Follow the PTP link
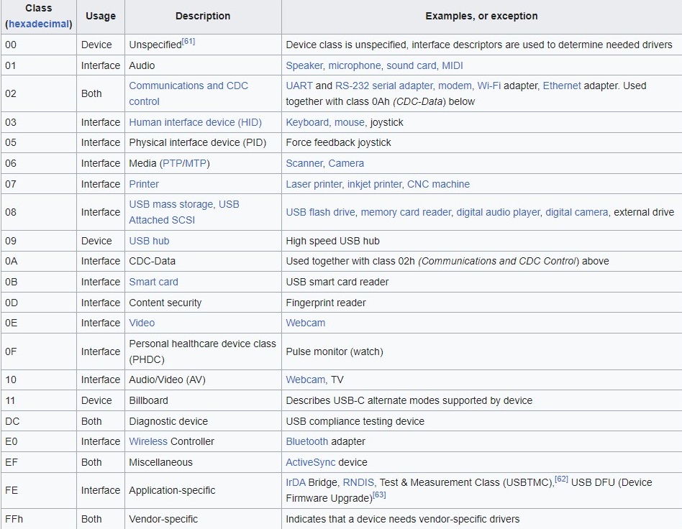 coord(172,163)
